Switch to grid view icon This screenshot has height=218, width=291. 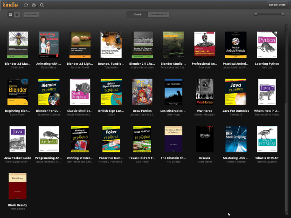pos(11,14)
